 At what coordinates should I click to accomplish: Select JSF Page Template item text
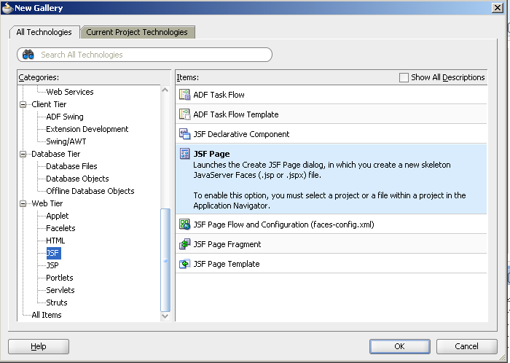coord(227,264)
